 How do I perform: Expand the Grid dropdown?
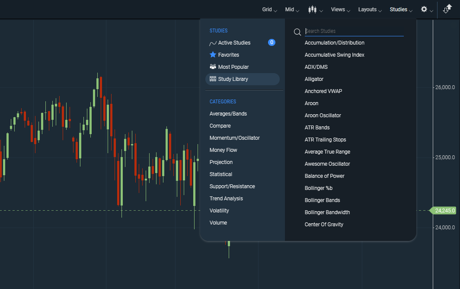[270, 10]
